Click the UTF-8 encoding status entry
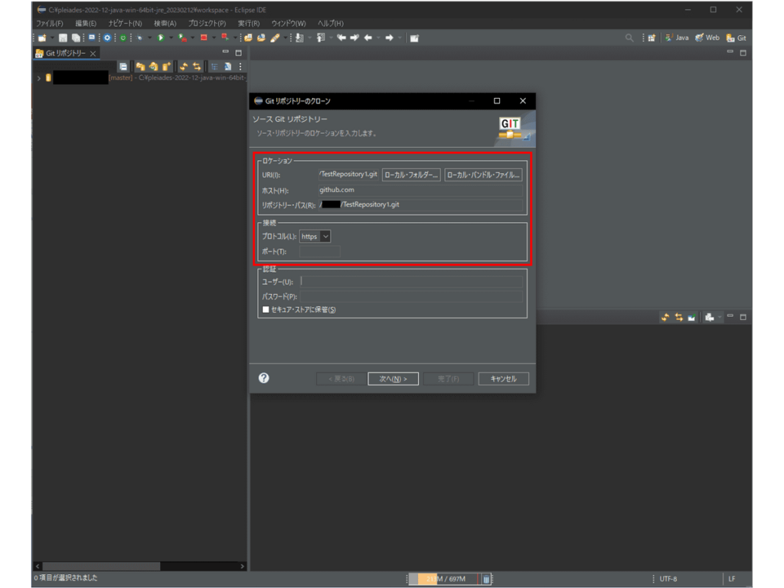784x588 pixels. pyautogui.click(x=668, y=579)
